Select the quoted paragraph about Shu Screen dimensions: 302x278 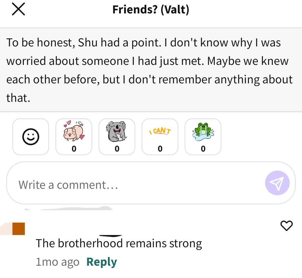(x=151, y=70)
